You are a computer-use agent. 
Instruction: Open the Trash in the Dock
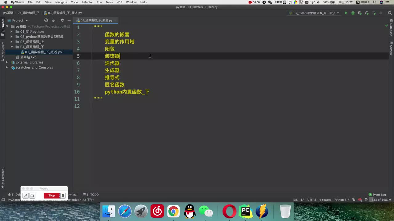pos(285,211)
